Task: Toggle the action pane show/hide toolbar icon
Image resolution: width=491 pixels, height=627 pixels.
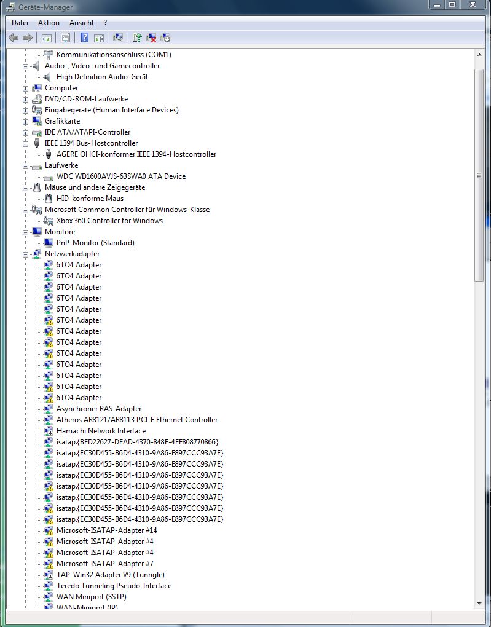Action: 99,38
